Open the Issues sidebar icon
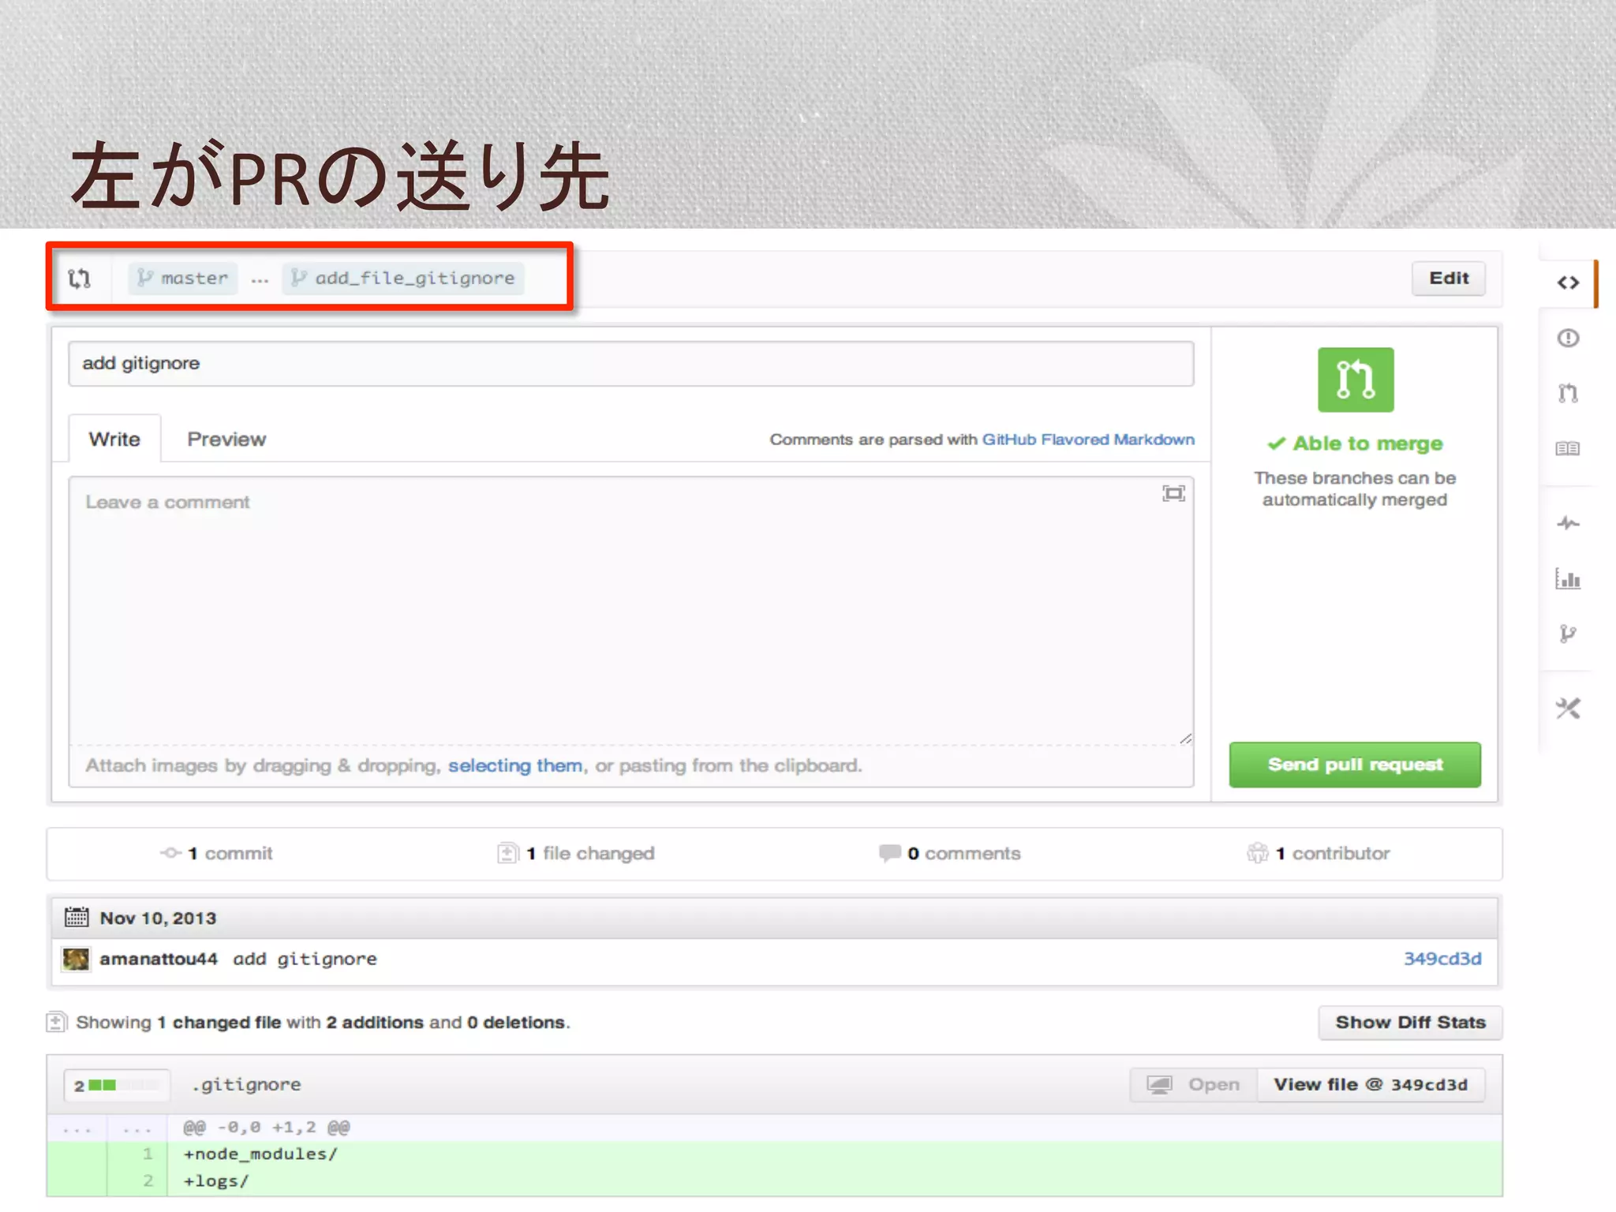Screen dimensions: 1616x1212 (1568, 339)
